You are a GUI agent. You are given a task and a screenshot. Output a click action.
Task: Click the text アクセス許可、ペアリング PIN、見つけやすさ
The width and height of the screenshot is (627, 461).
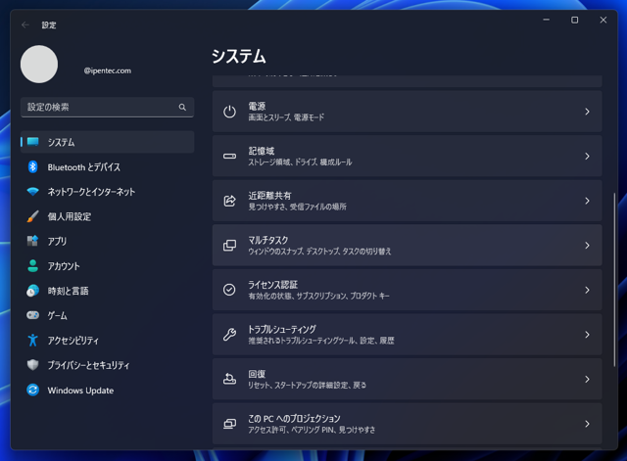312,430
